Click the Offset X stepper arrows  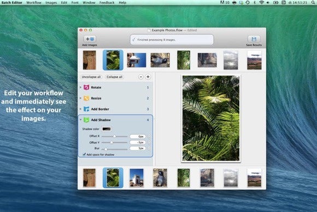[x=149, y=137]
